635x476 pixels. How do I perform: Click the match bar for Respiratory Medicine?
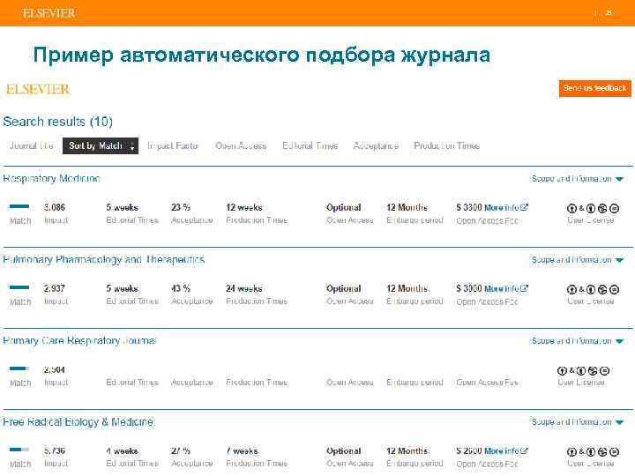pyautogui.click(x=19, y=206)
